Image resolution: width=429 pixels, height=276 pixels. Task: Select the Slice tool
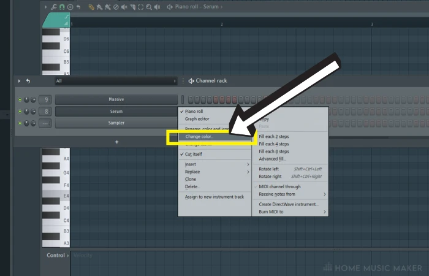point(133,7)
